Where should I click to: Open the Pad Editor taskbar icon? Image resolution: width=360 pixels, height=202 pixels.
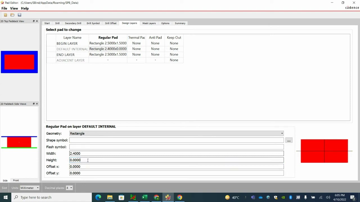point(168,197)
